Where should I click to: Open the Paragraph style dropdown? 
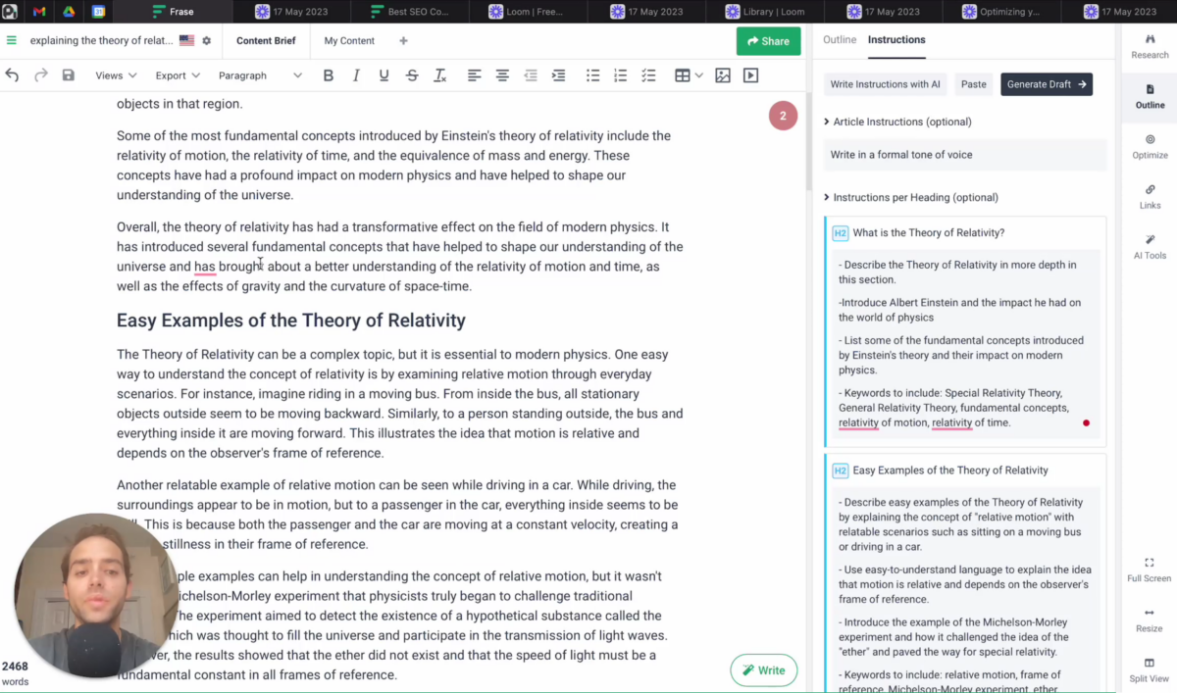[260, 75]
